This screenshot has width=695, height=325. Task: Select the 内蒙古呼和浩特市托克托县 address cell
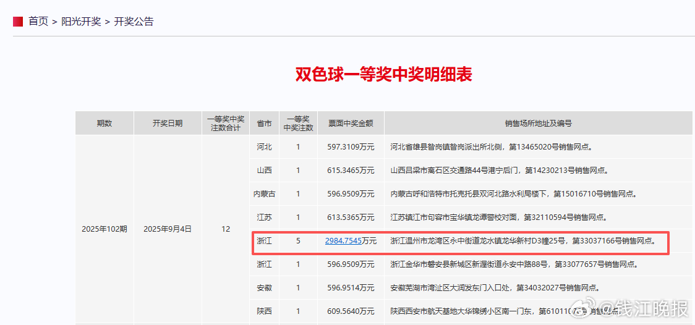click(539, 193)
